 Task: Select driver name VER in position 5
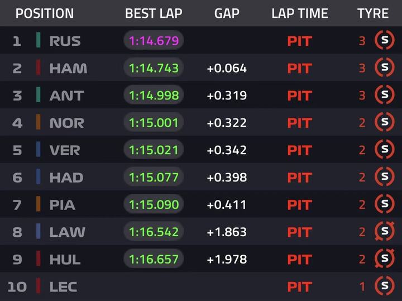coord(65,150)
